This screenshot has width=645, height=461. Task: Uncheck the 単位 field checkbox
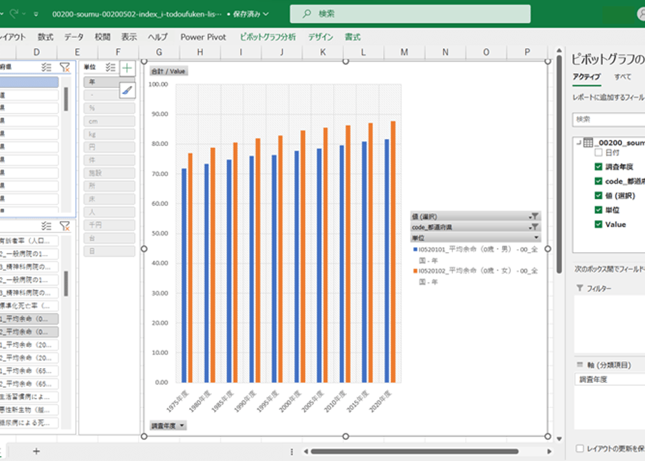pos(598,210)
